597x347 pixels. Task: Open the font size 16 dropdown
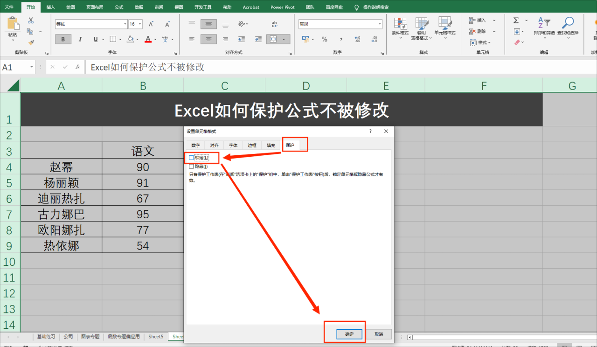coord(139,24)
